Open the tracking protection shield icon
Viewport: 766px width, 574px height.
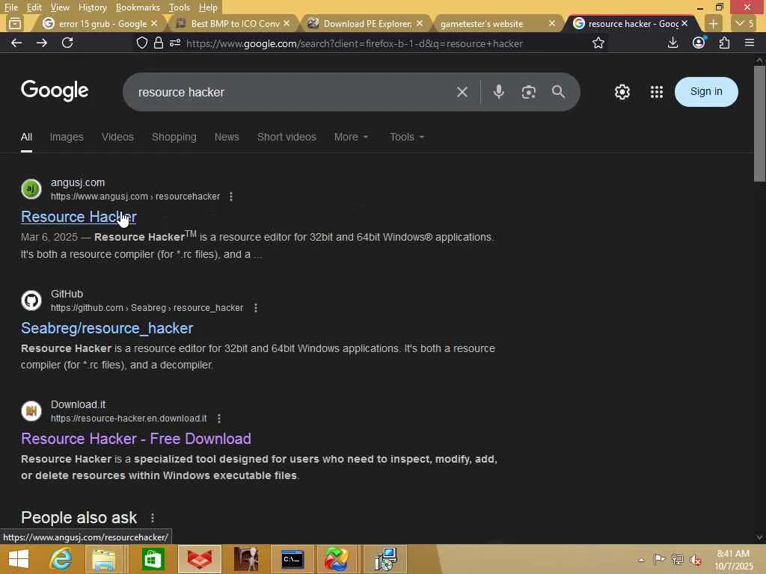point(141,43)
